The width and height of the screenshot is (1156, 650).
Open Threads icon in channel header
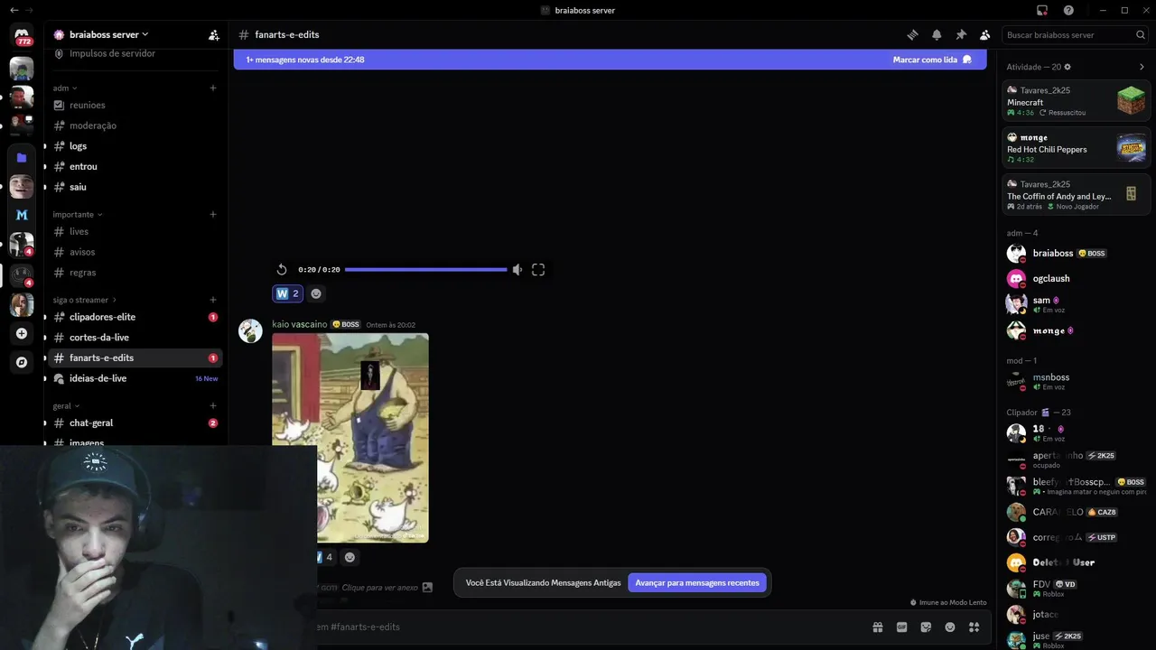[x=912, y=35]
